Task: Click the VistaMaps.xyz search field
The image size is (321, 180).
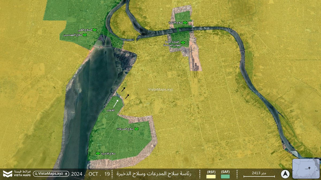Action: 51,174
